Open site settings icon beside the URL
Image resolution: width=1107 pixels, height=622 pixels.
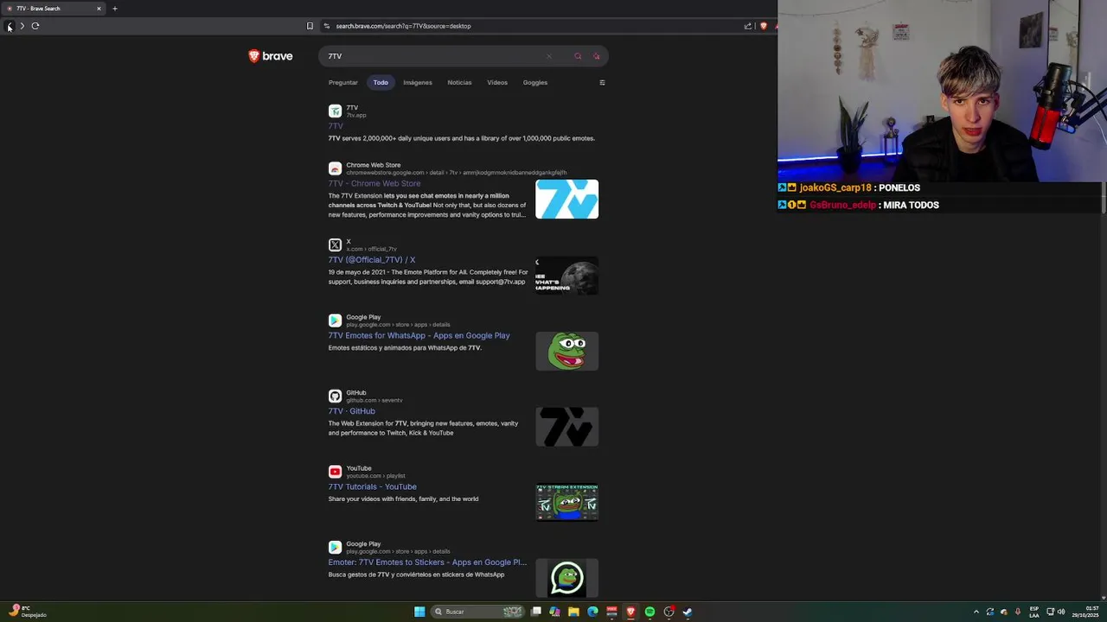tap(326, 26)
